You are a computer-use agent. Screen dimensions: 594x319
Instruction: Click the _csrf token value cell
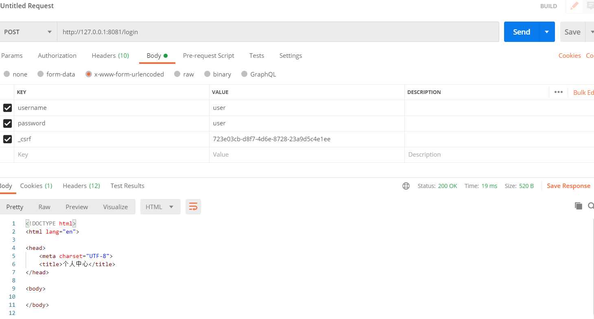coord(307,139)
